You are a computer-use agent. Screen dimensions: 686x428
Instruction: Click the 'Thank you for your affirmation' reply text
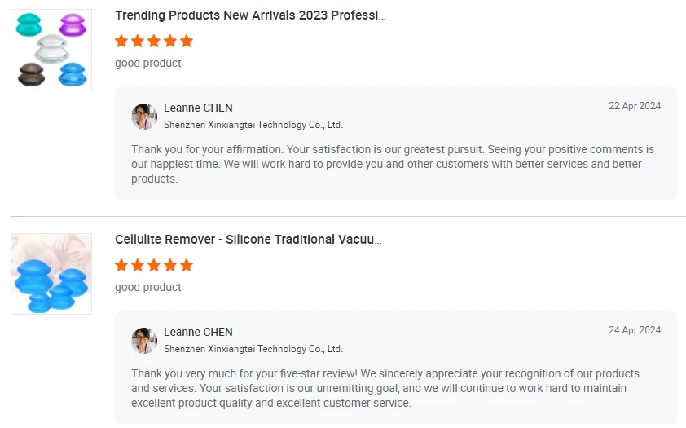tap(392, 164)
